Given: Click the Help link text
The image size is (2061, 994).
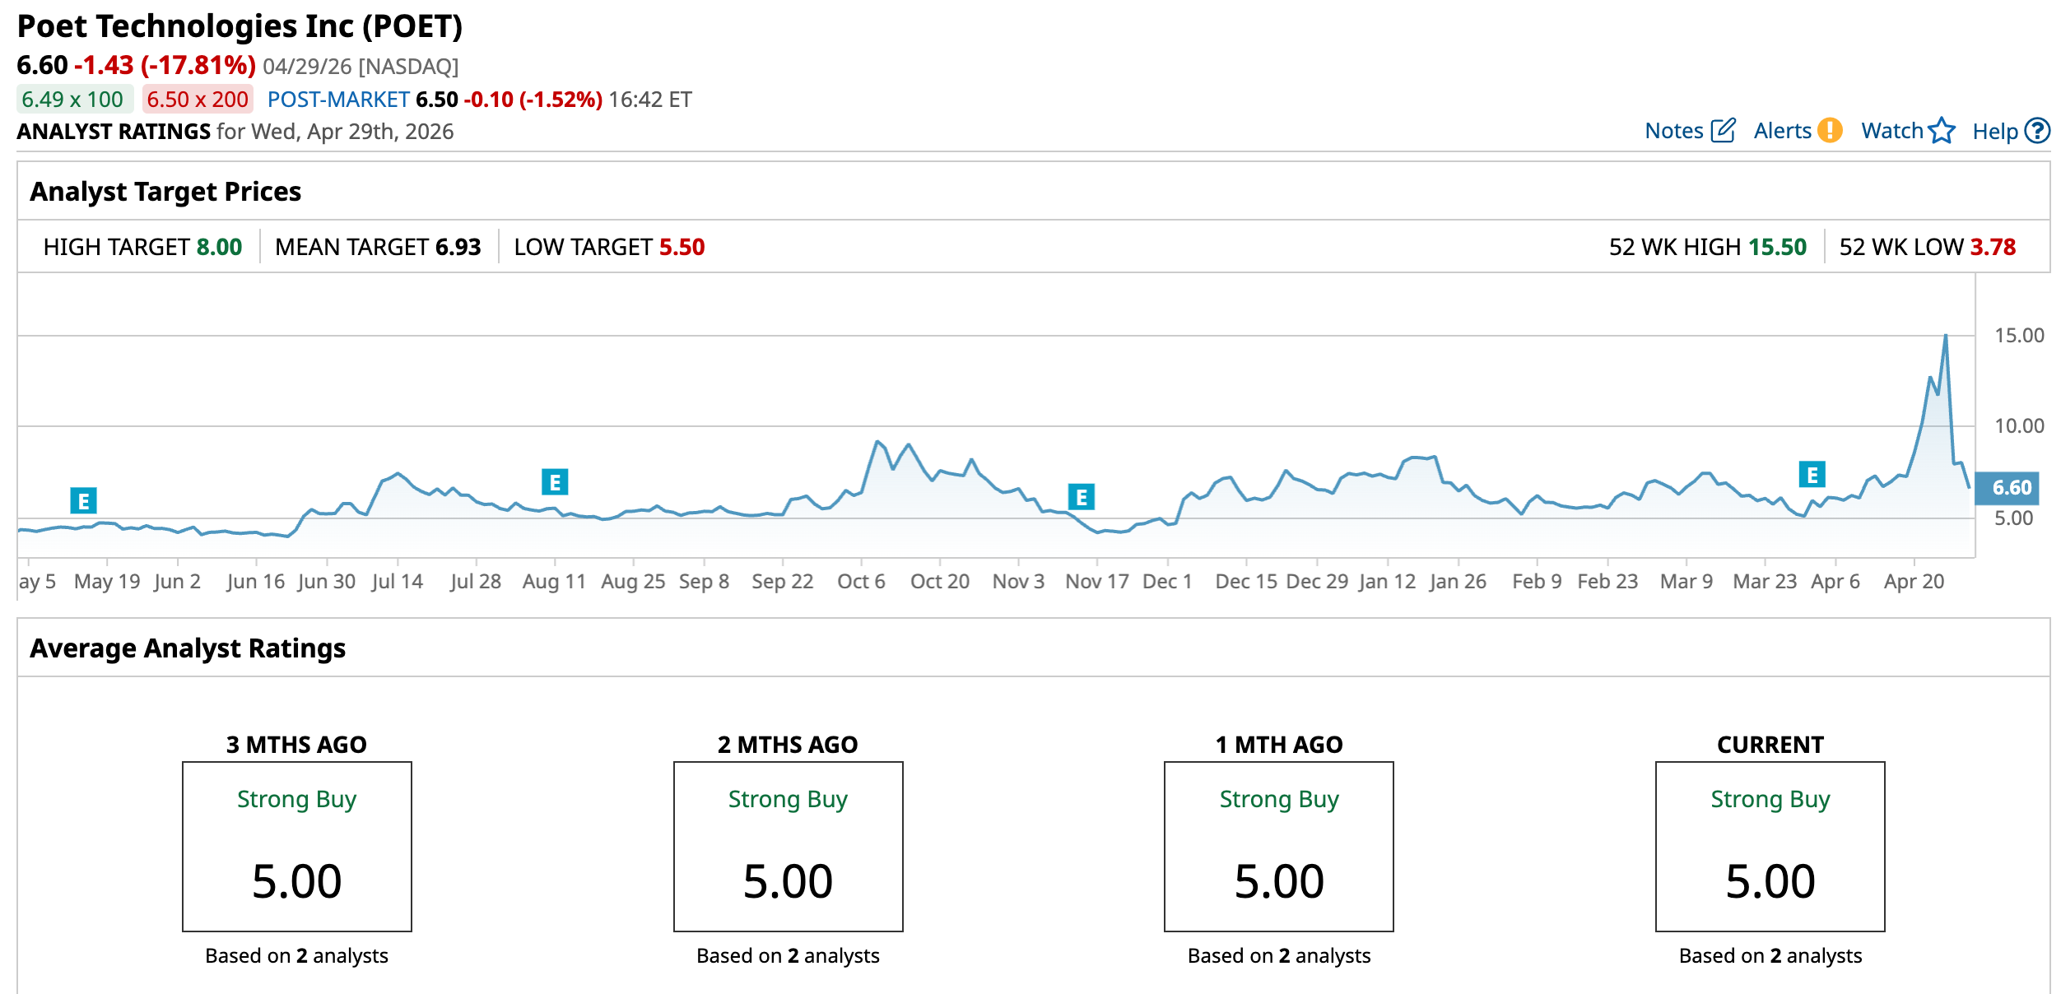Looking at the screenshot, I should point(1994,132).
